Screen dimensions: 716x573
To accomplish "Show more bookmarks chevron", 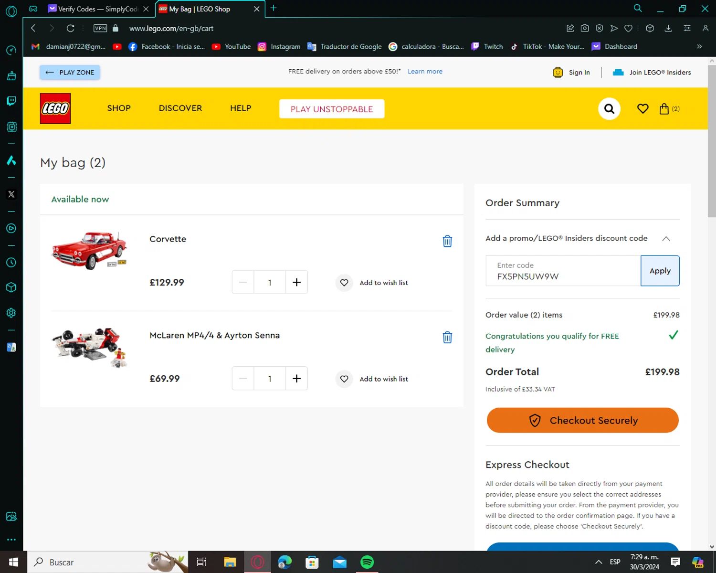I will click(699, 46).
